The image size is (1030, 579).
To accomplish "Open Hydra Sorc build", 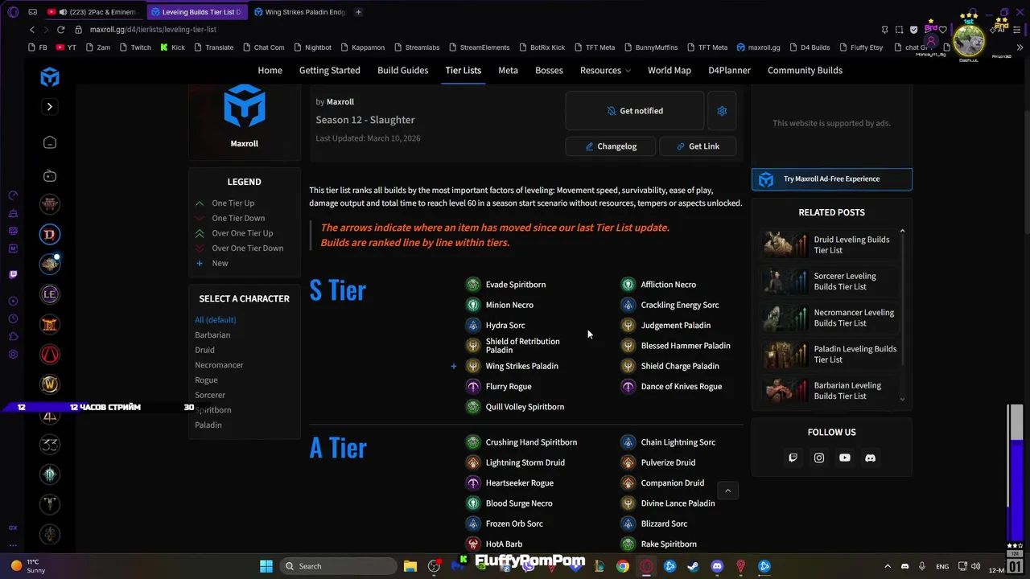I will (x=505, y=326).
